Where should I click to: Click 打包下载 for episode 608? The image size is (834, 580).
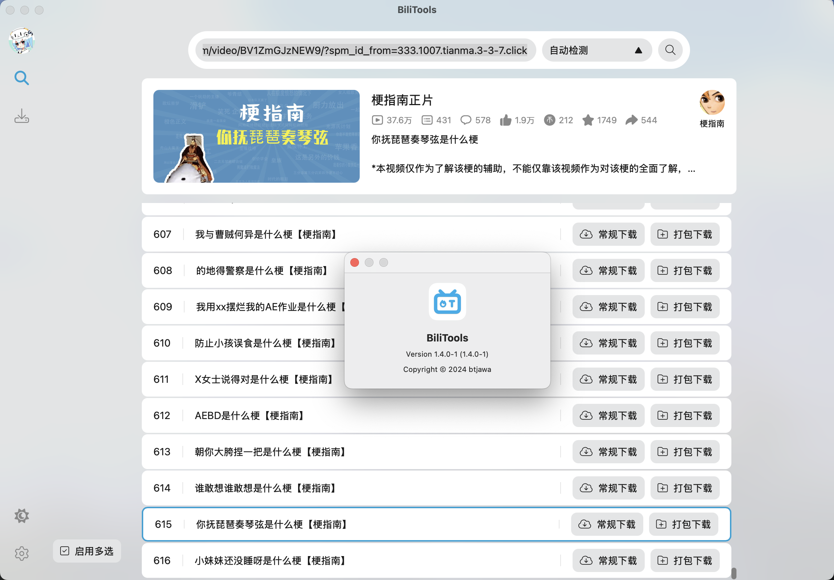coord(685,270)
